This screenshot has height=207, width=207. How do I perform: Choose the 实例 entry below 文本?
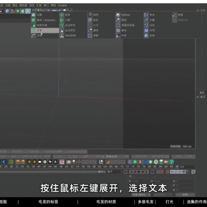(45, 36)
